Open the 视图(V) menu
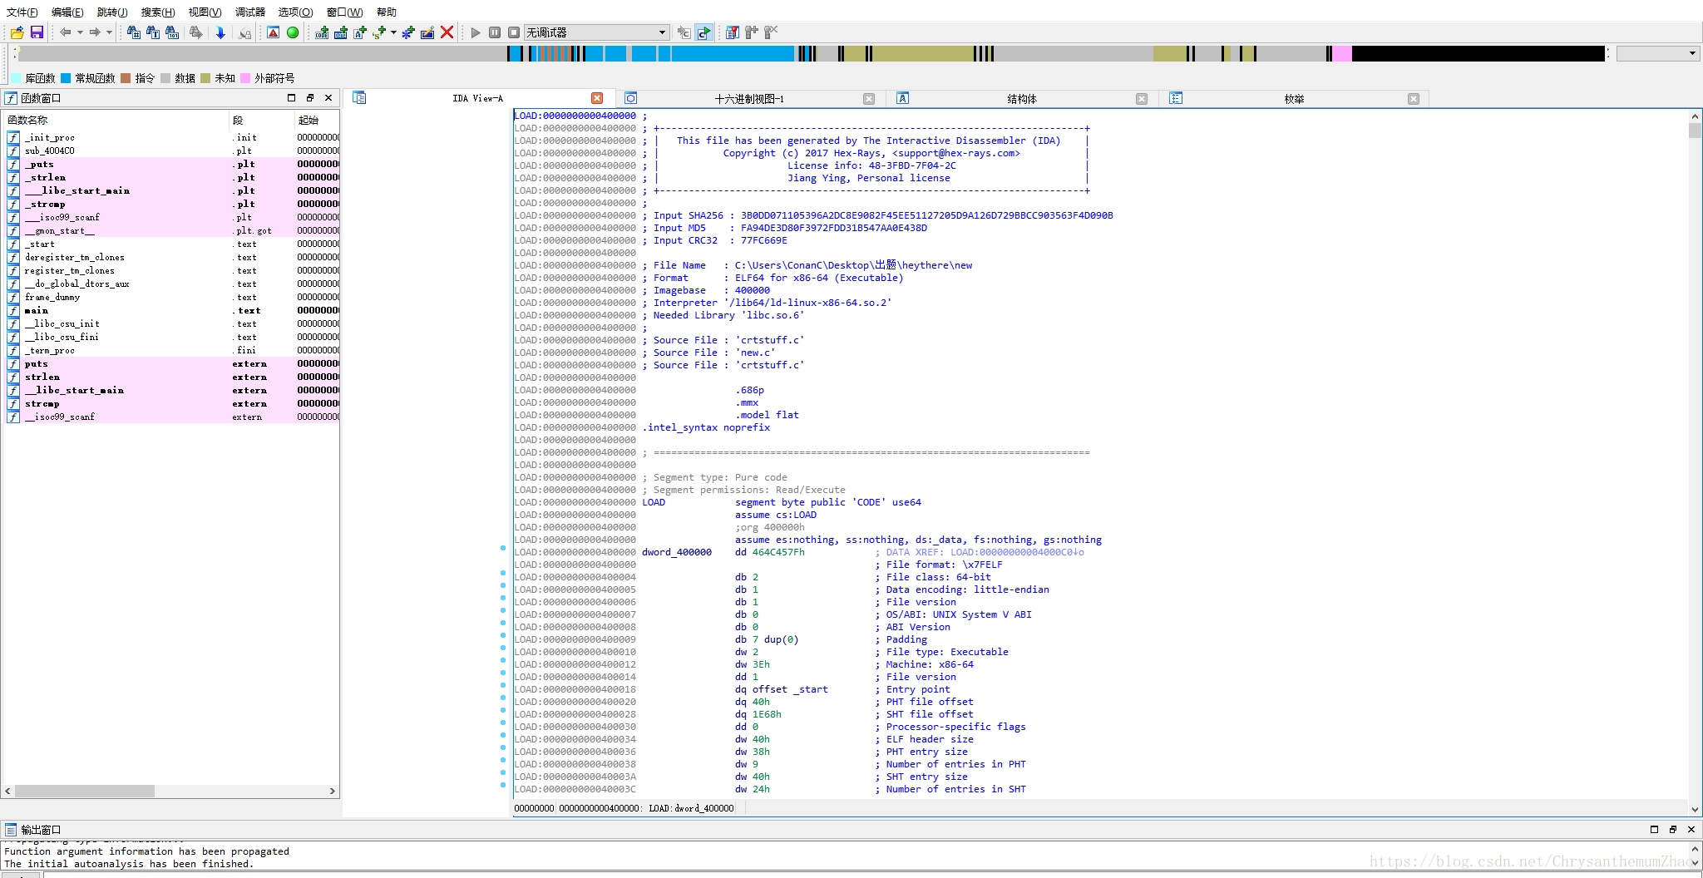 point(205,12)
